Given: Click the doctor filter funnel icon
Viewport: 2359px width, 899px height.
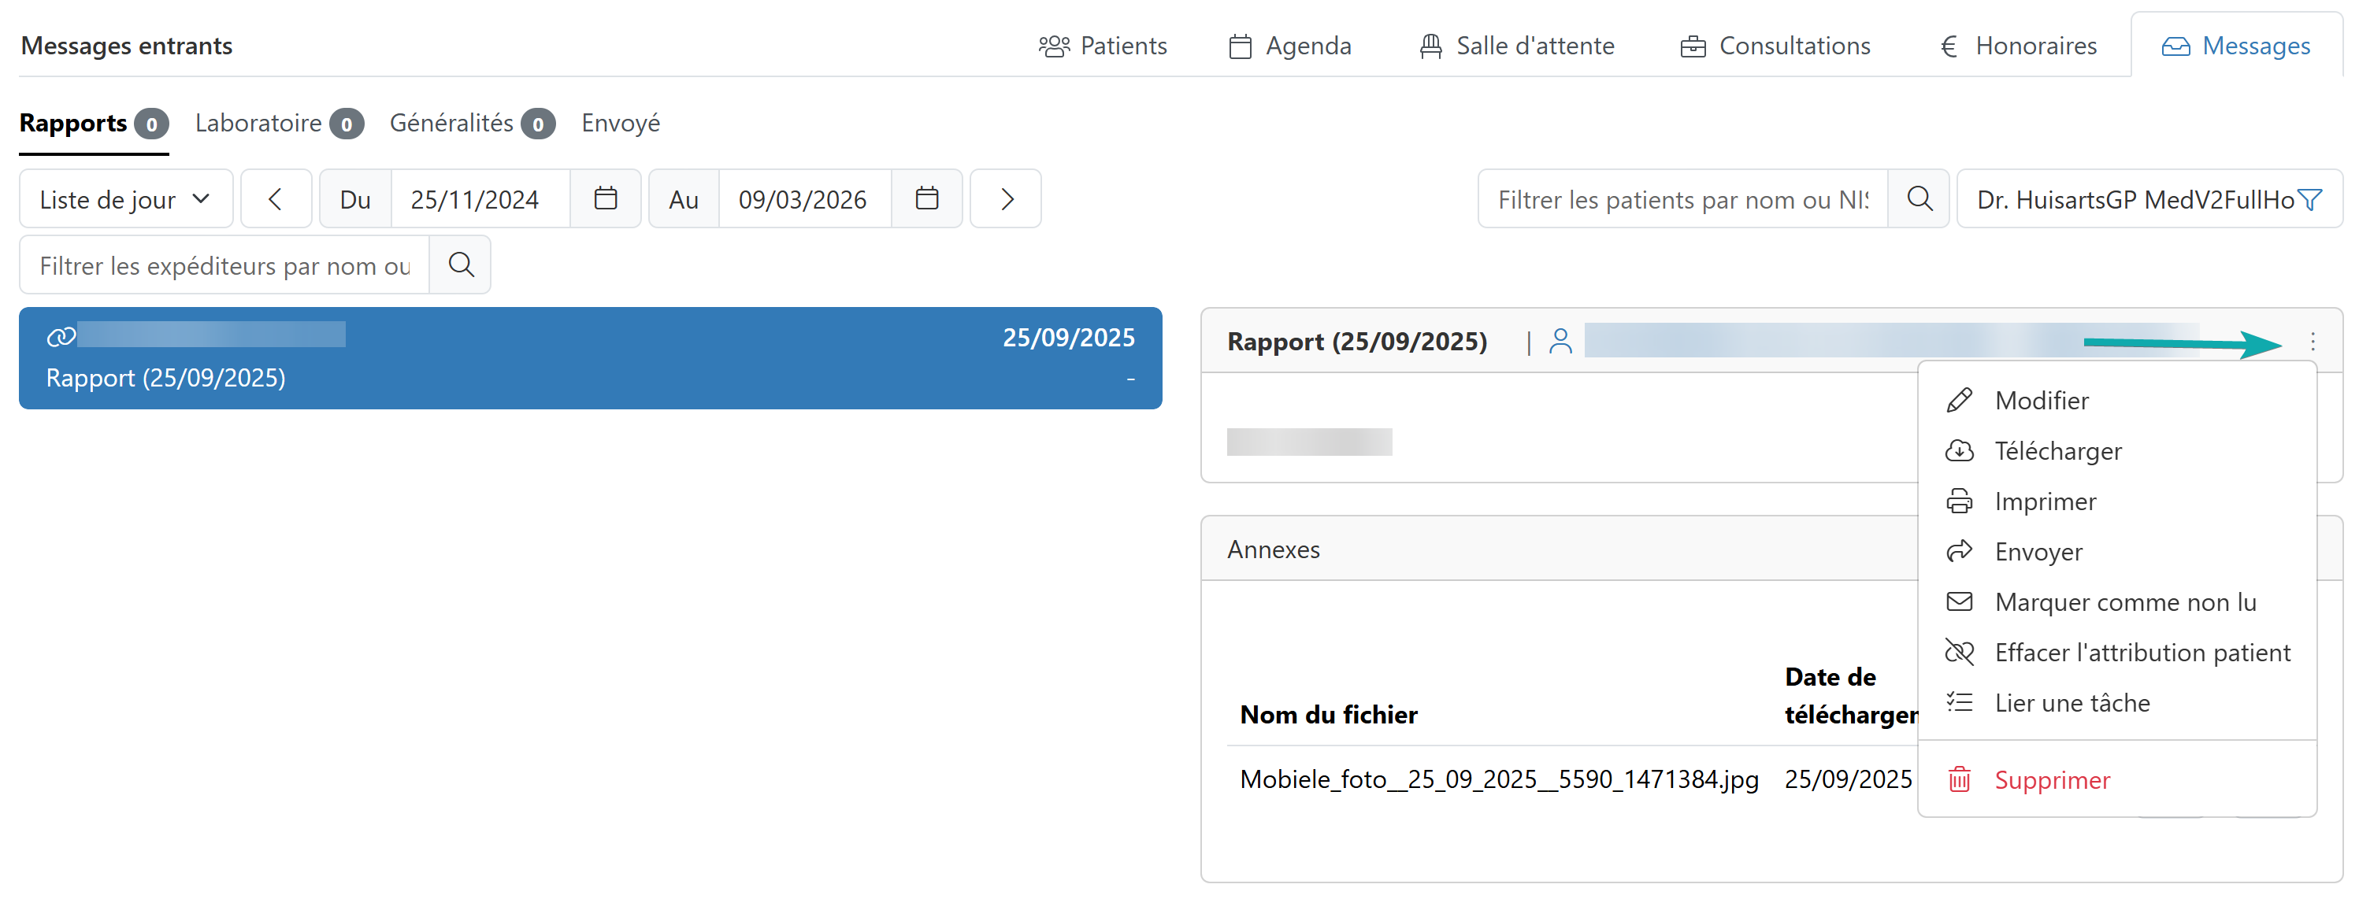Looking at the screenshot, I should pos(2310,200).
